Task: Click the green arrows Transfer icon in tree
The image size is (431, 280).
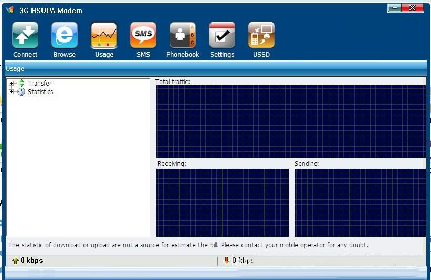Action: click(21, 83)
